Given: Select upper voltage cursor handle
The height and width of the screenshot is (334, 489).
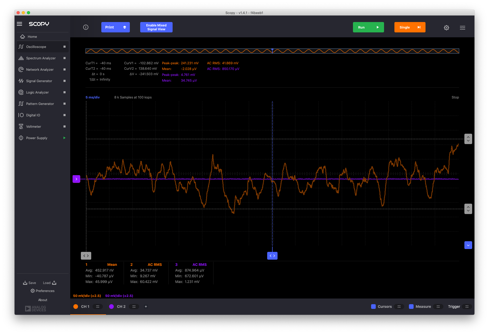Looking at the screenshot, I should tap(468, 139).
